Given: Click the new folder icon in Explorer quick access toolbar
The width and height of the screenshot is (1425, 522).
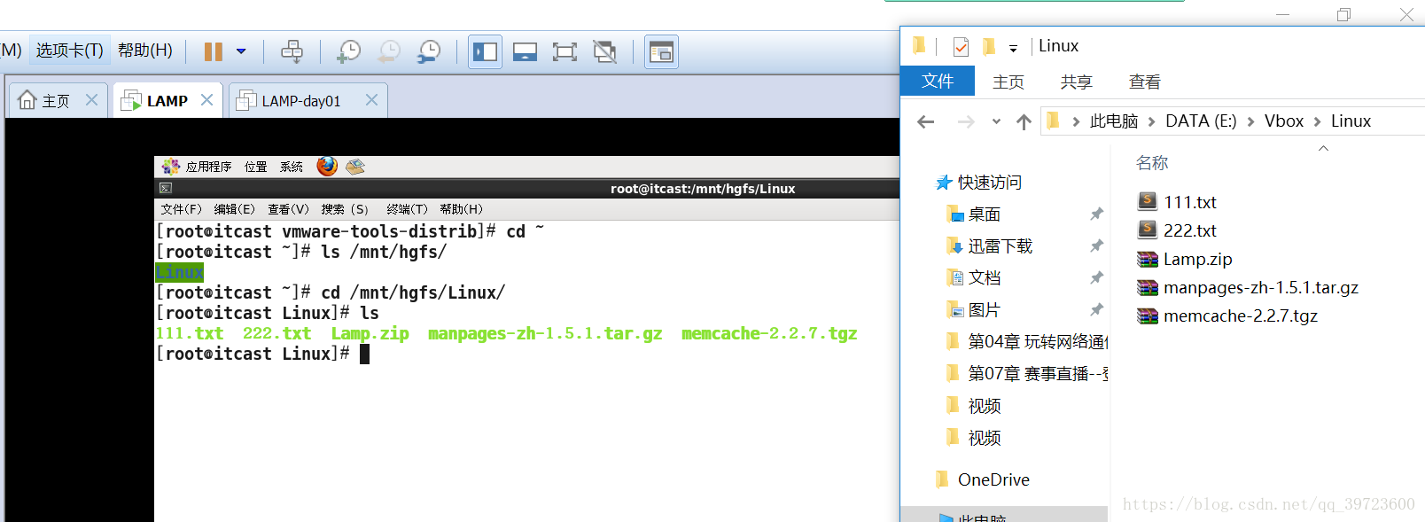Looking at the screenshot, I should pos(989,46).
